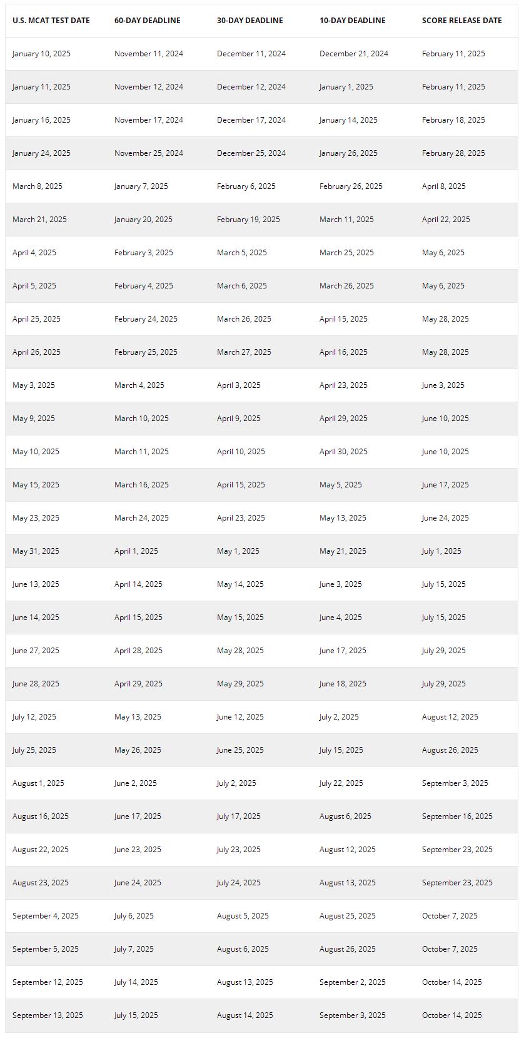Click the May 3, 2025 test date

coord(34,385)
